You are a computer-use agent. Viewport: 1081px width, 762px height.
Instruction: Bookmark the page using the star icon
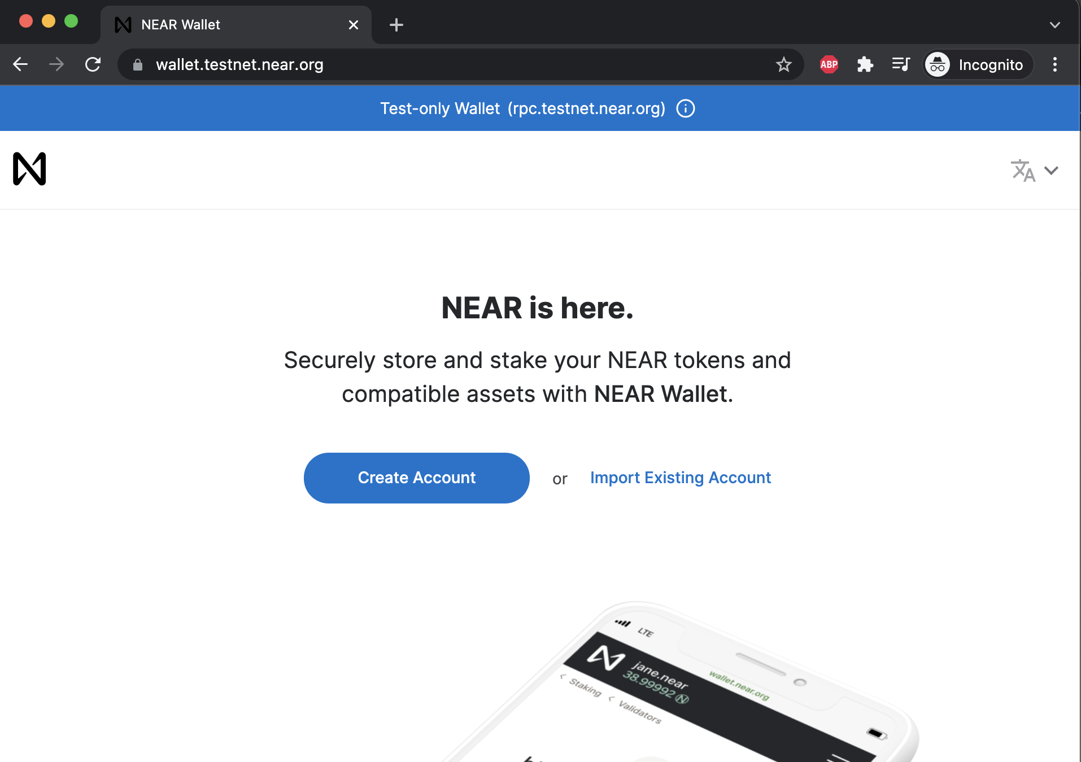784,64
